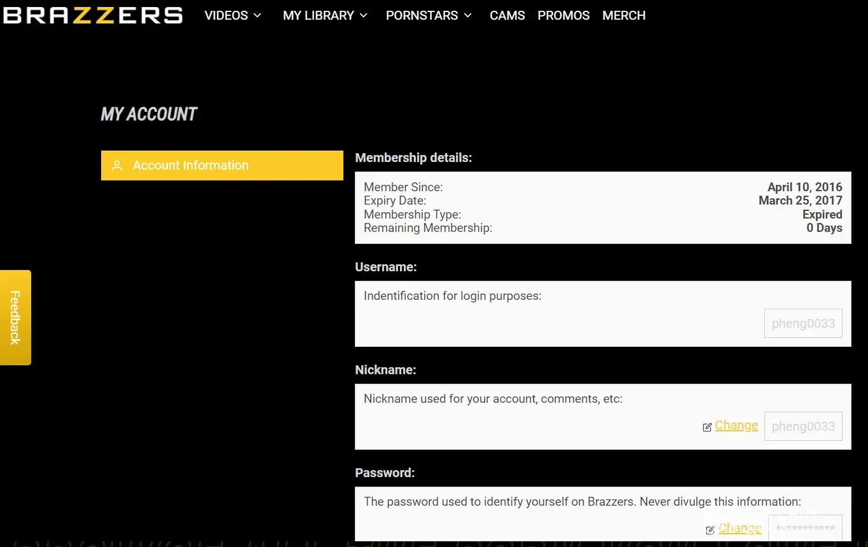Screen dimensions: 868x547
Task: Go to the Cams page
Action: point(507,15)
